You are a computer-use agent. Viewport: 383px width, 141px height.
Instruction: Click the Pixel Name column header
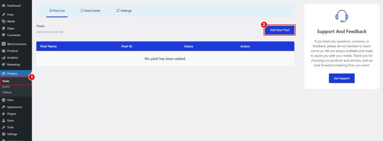click(48, 46)
